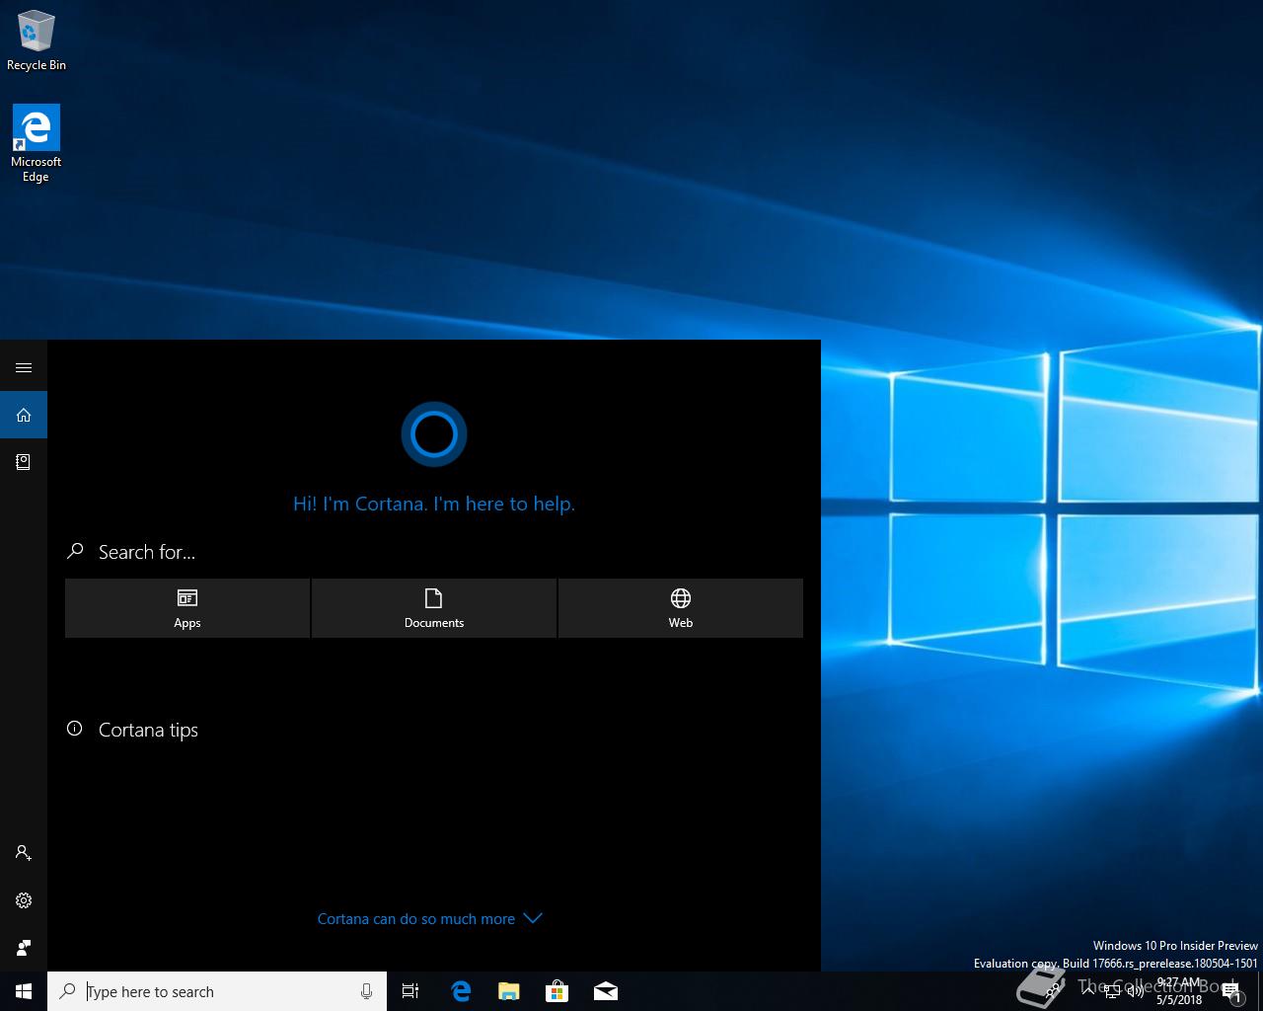Open the Windows Start menu
This screenshot has width=1263, height=1011.
pyautogui.click(x=24, y=991)
